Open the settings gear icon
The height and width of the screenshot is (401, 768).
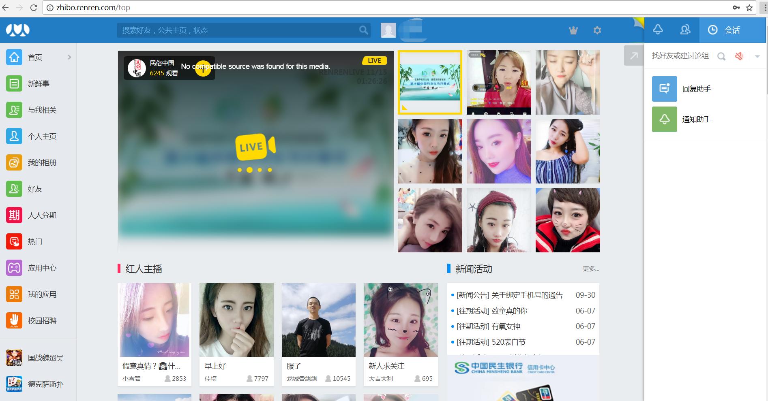[597, 30]
